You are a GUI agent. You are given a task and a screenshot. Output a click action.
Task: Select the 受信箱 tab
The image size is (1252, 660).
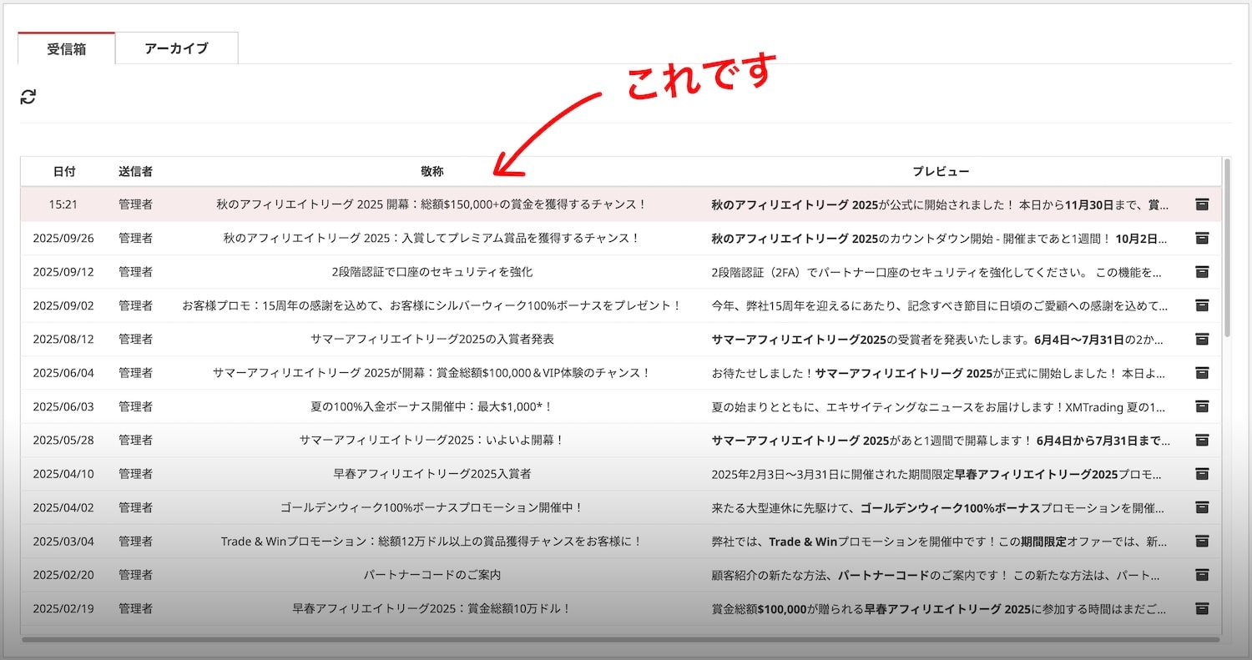[x=67, y=48]
